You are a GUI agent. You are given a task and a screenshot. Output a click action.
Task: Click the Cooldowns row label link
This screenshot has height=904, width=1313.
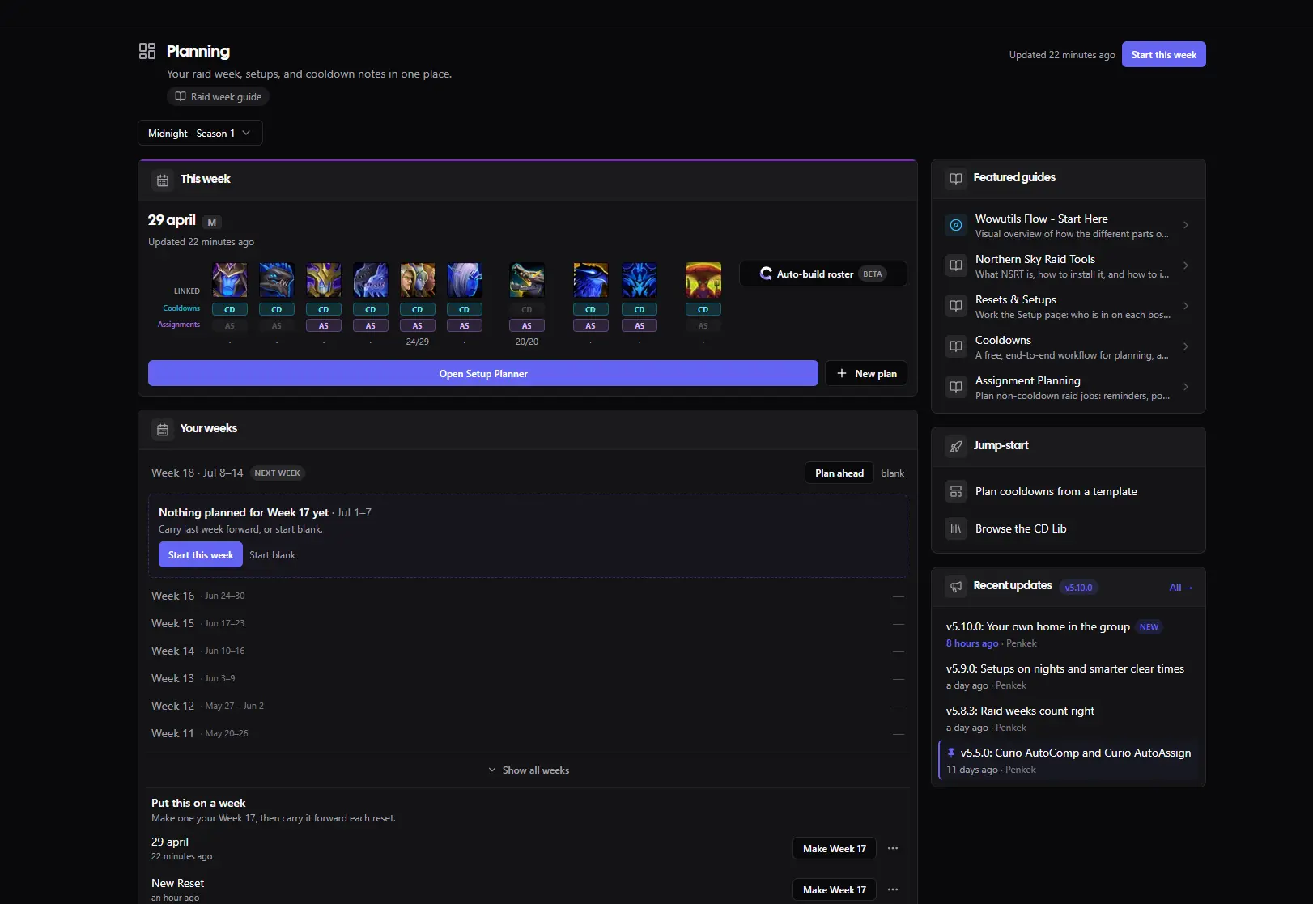tap(181, 308)
